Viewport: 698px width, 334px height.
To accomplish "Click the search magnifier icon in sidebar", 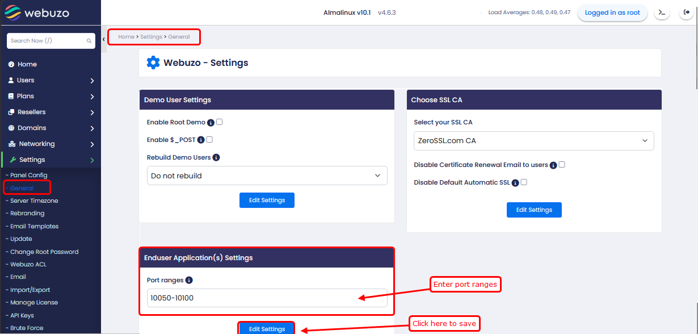I will click(x=89, y=41).
